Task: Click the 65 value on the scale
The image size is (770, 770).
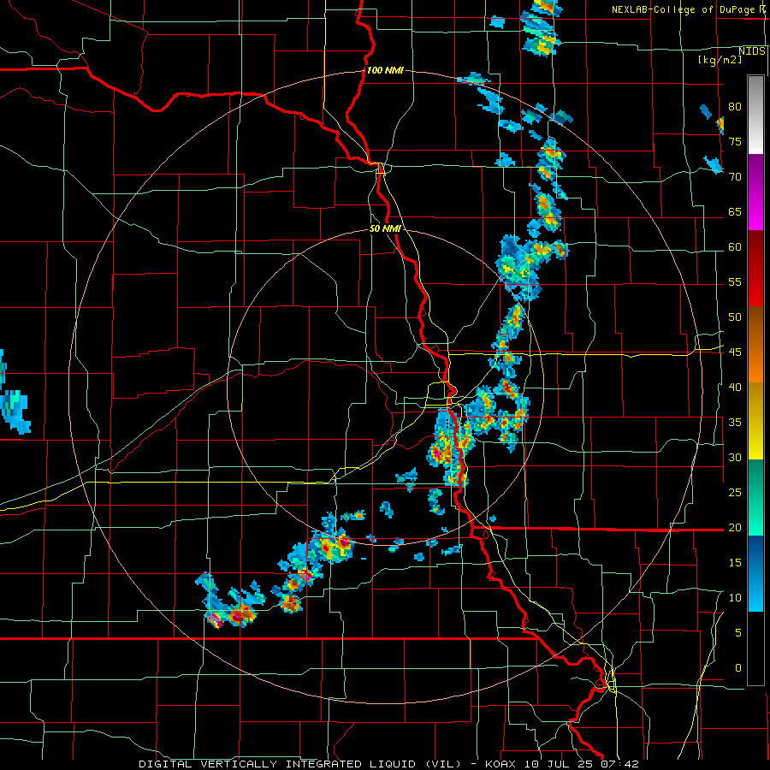Action: (735, 211)
